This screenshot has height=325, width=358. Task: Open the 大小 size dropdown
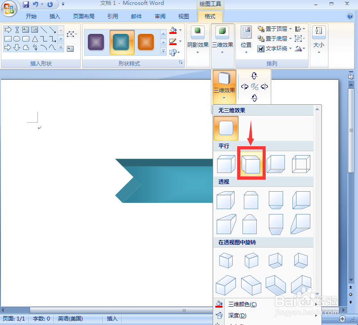tap(319, 40)
